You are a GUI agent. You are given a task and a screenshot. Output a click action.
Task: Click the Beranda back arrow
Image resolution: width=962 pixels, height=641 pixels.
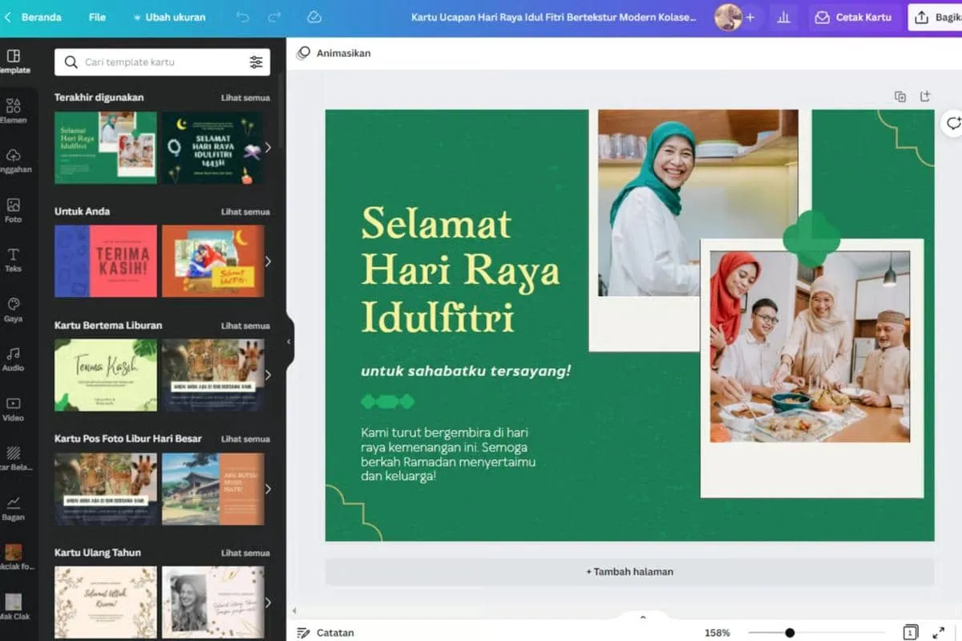click(8, 17)
